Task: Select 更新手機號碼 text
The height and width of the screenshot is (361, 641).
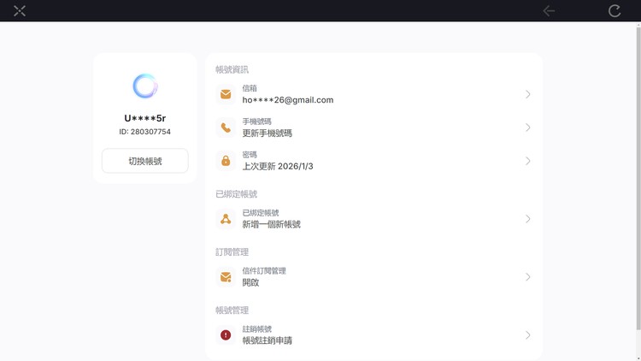Action: coord(267,133)
